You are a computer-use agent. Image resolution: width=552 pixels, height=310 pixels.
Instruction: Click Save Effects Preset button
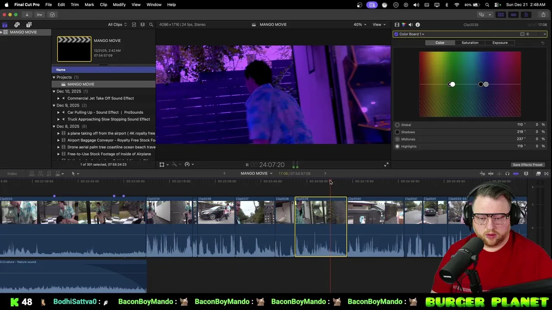pos(527,165)
